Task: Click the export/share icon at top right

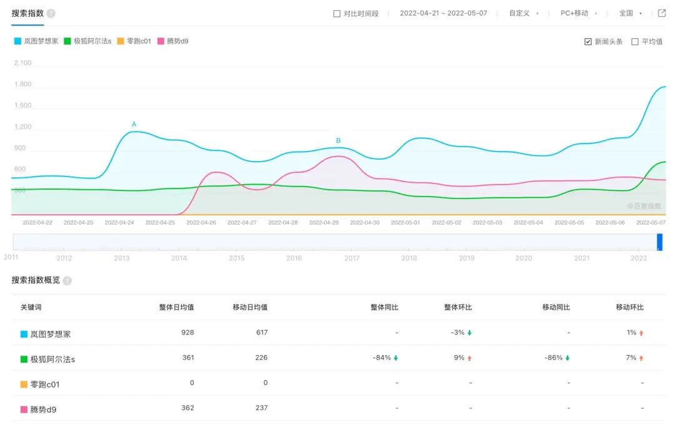Action: (x=662, y=13)
